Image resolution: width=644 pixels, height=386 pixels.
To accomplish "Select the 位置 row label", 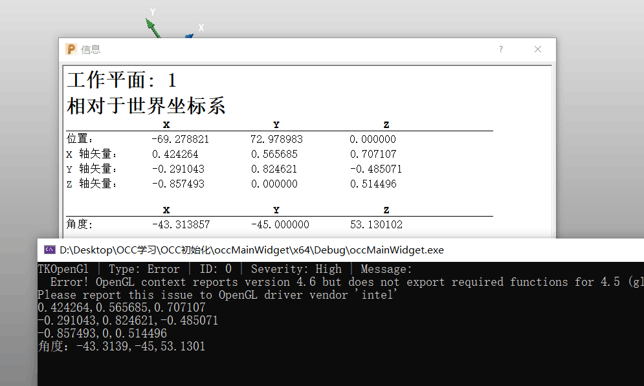I will 80,138.
